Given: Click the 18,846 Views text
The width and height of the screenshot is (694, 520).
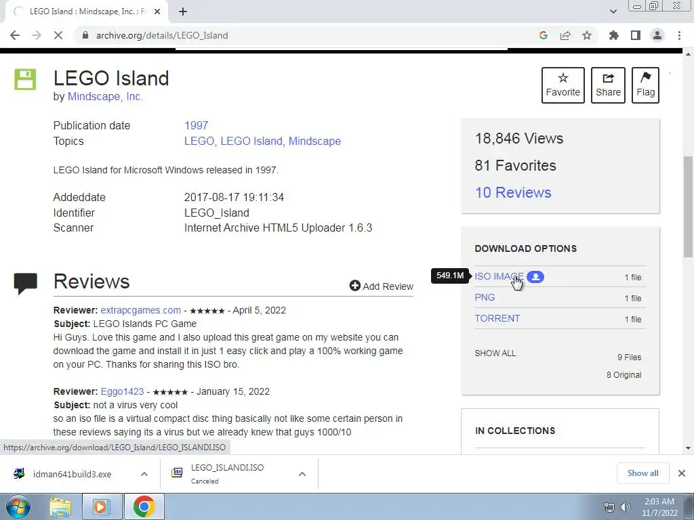Looking at the screenshot, I should [x=519, y=138].
